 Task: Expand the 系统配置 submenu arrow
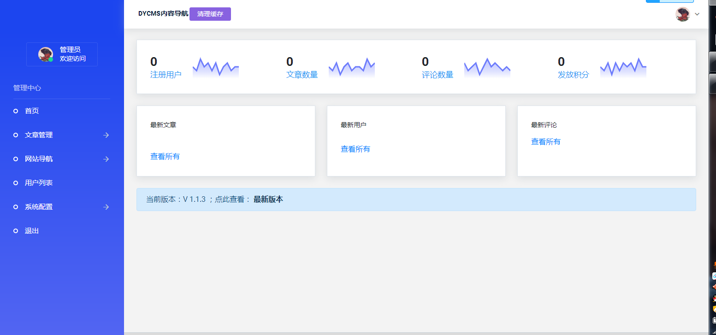point(106,207)
